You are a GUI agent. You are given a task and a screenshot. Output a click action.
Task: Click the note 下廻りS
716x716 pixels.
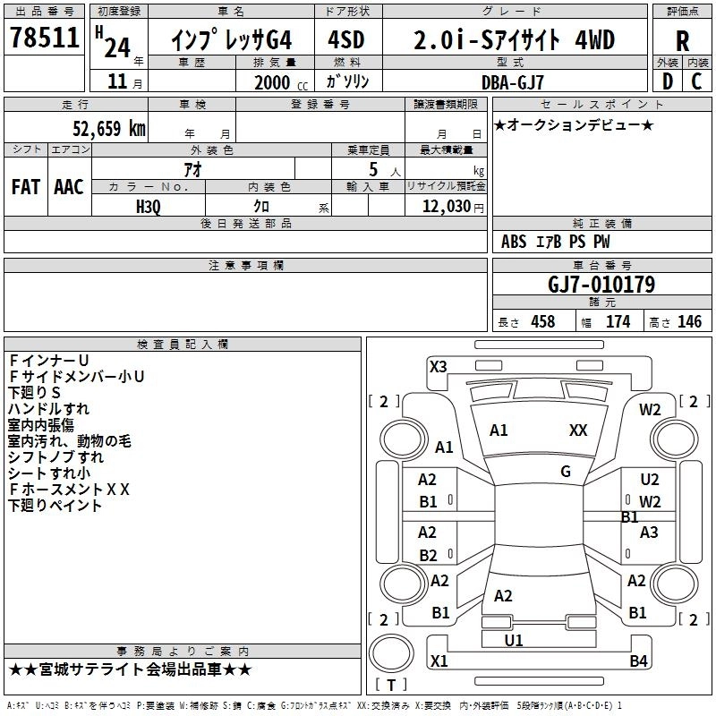(34, 392)
